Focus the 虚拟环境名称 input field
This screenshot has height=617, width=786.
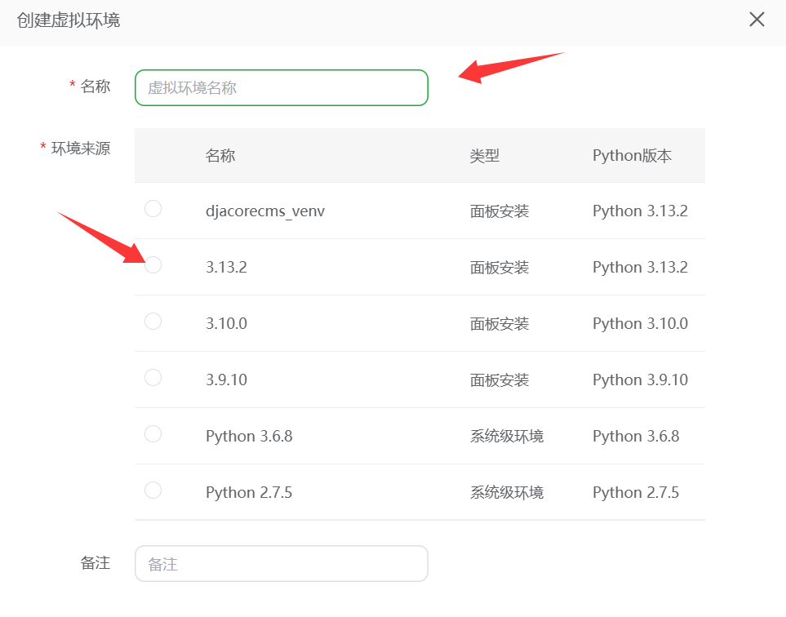281,87
